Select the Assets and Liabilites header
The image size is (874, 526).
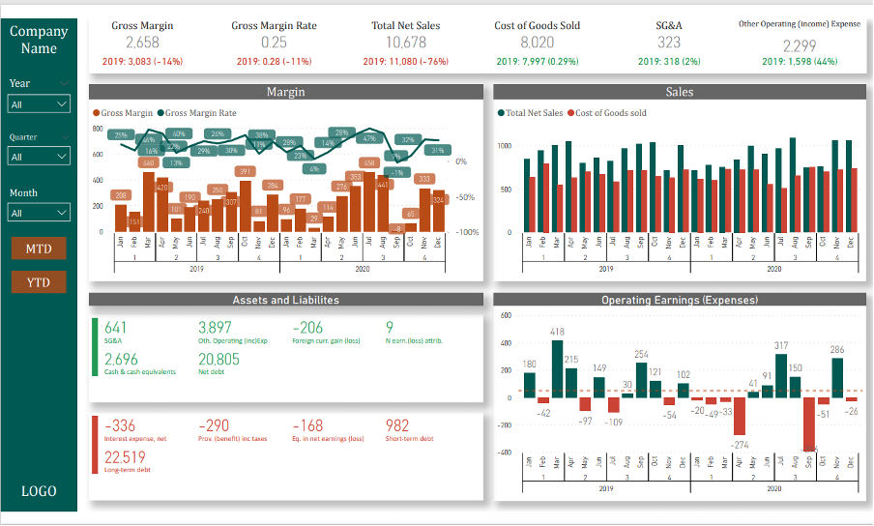click(285, 300)
